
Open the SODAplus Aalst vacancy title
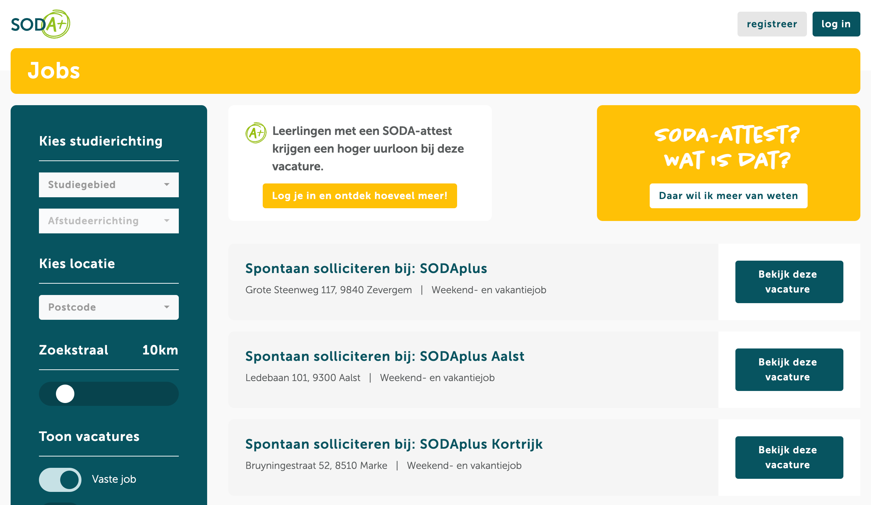(x=385, y=356)
